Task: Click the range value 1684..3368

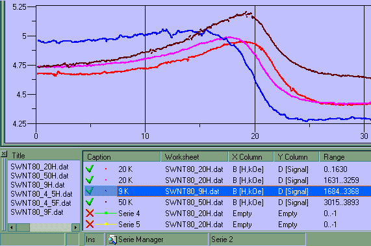Action: point(341,191)
